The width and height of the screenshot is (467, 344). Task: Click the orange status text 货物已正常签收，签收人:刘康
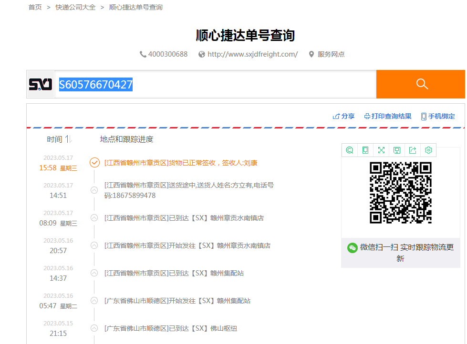click(x=213, y=163)
